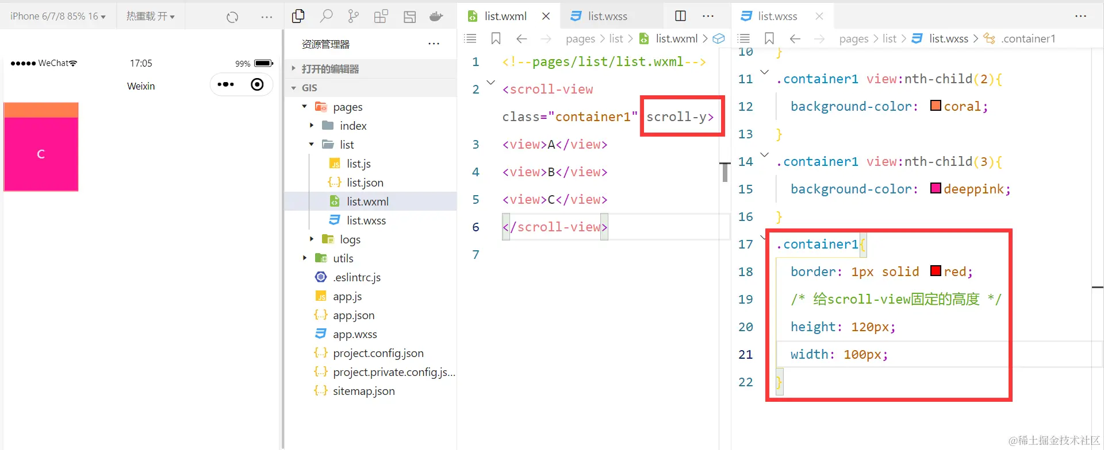The image size is (1104, 450).
Task: Open the search panel icon
Action: pos(326,16)
